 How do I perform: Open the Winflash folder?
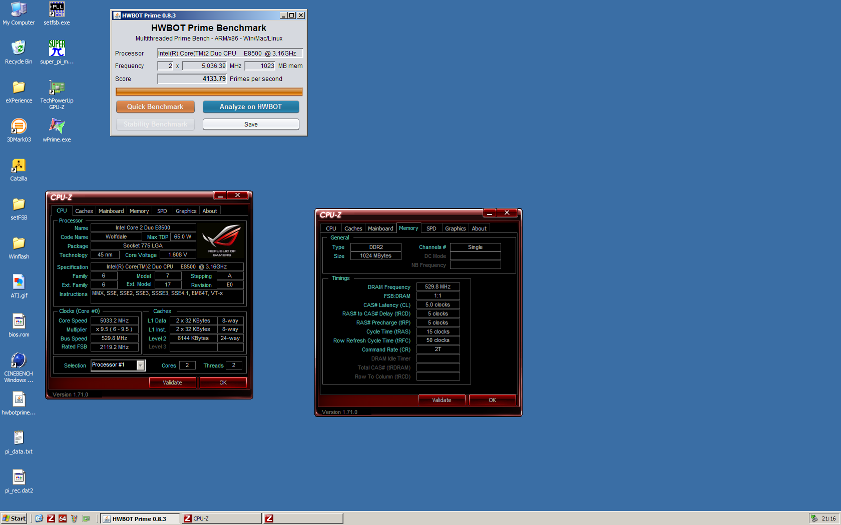click(19, 247)
